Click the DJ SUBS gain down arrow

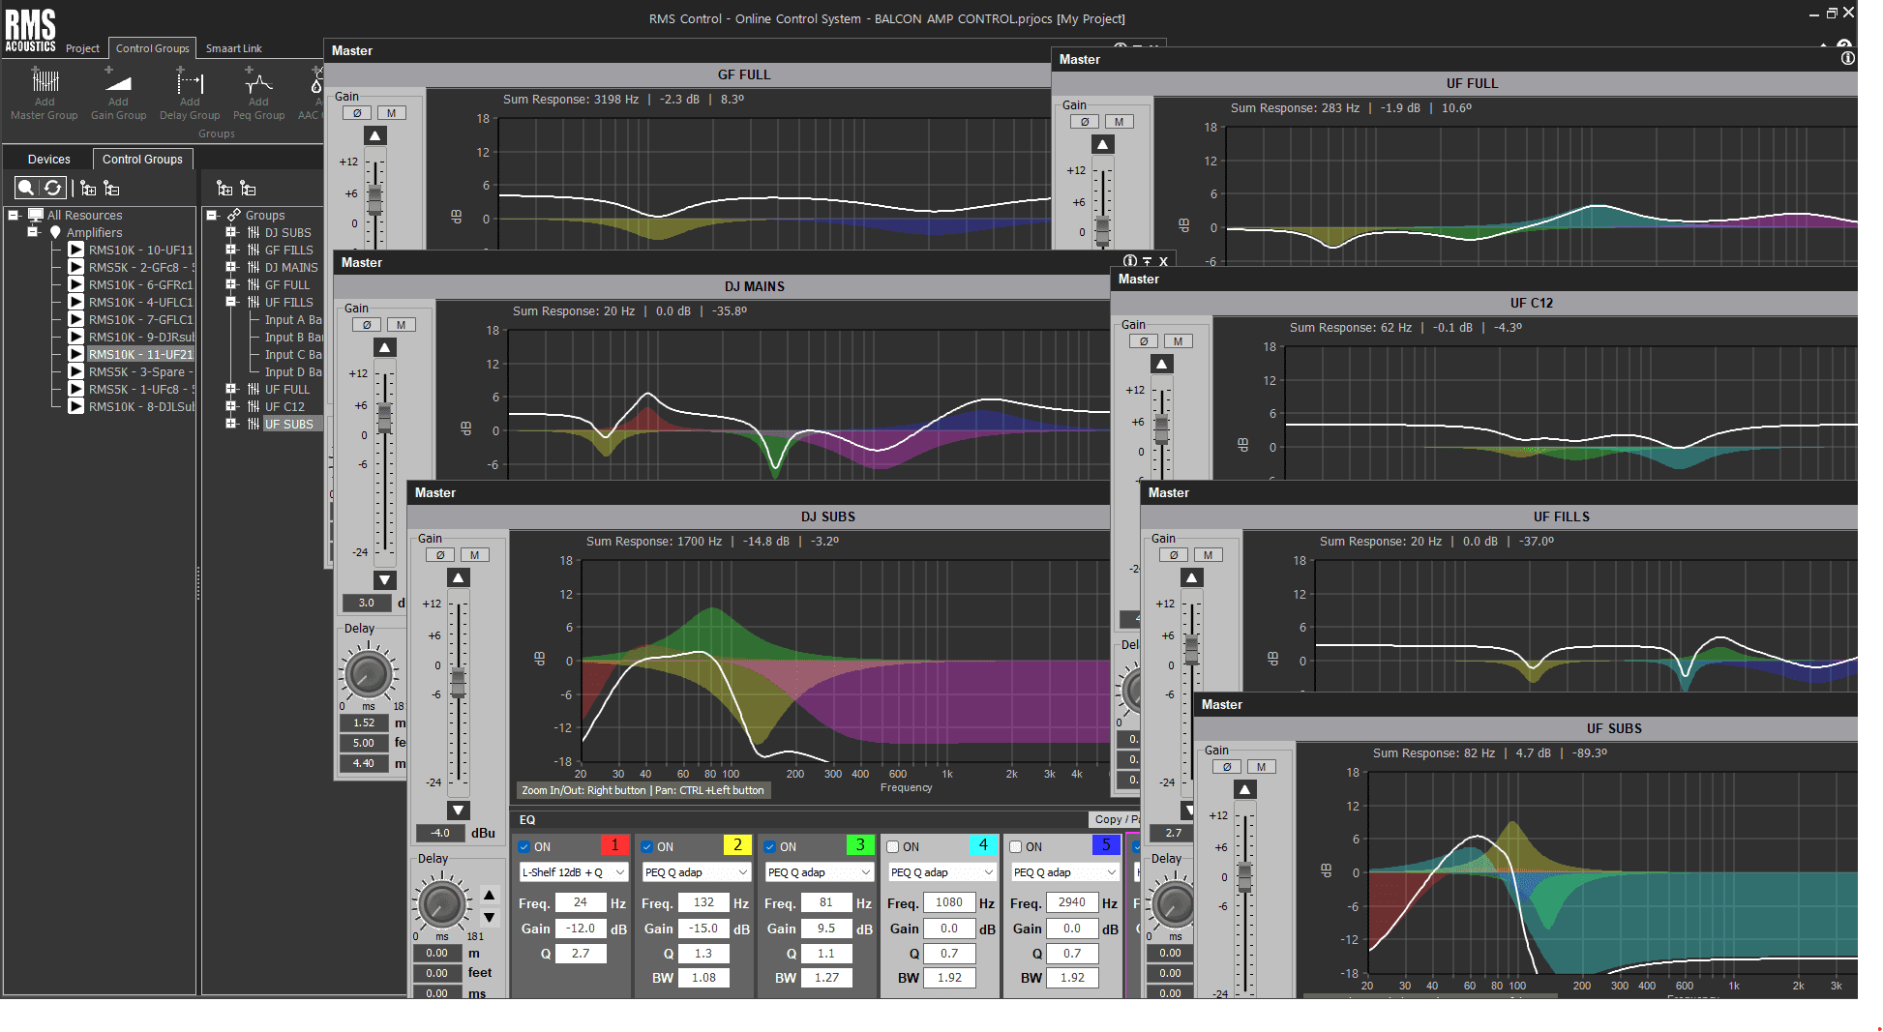click(x=459, y=810)
